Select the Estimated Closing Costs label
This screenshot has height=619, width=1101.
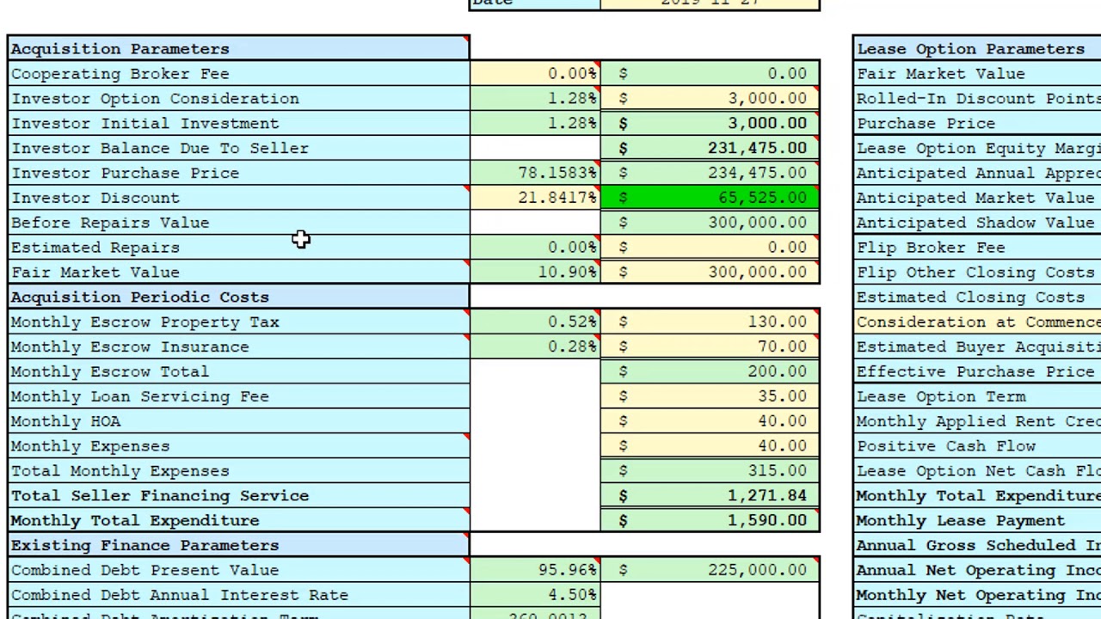pyautogui.click(x=970, y=297)
